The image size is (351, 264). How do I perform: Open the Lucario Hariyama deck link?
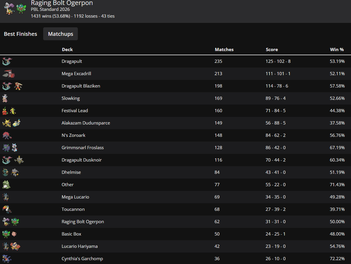tap(80, 246)
